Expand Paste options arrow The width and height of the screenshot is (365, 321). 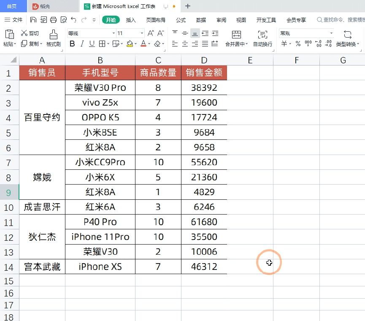click(15, 44)
